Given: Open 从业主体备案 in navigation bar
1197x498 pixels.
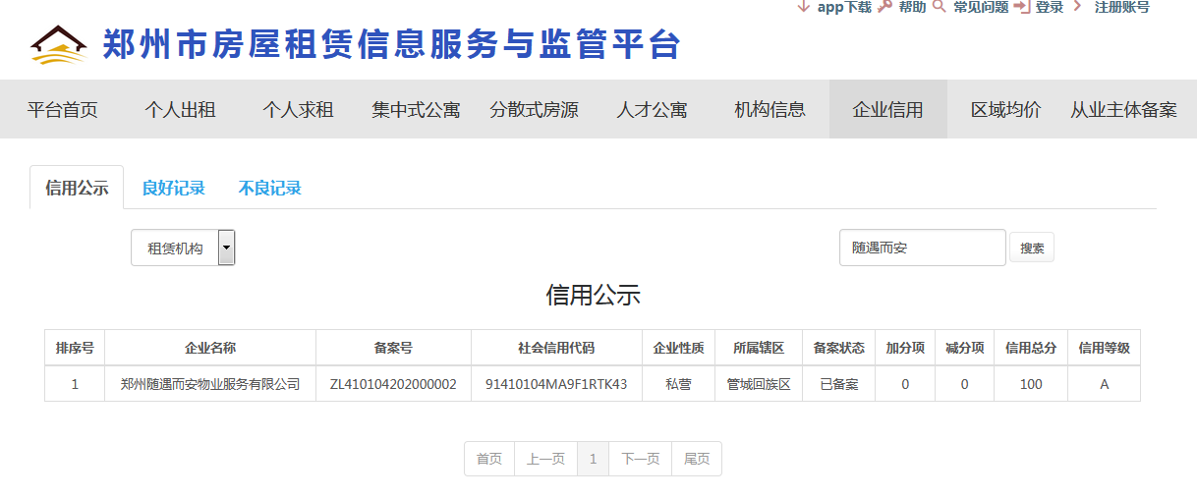Looking at the screenshot, I should tap(1124, 109).
